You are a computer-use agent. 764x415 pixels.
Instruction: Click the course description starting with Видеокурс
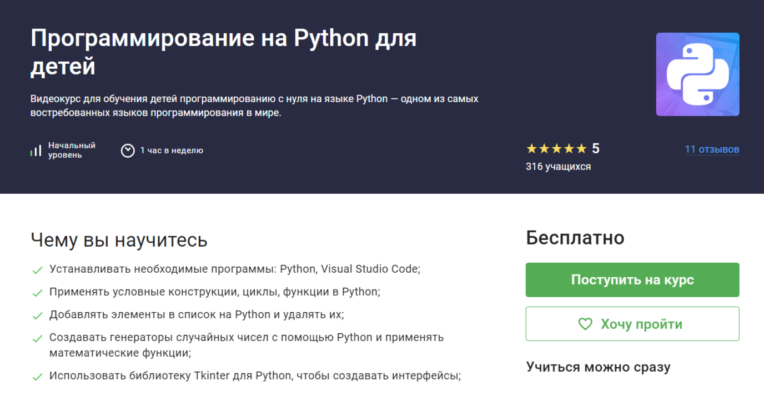click(254, 106)
